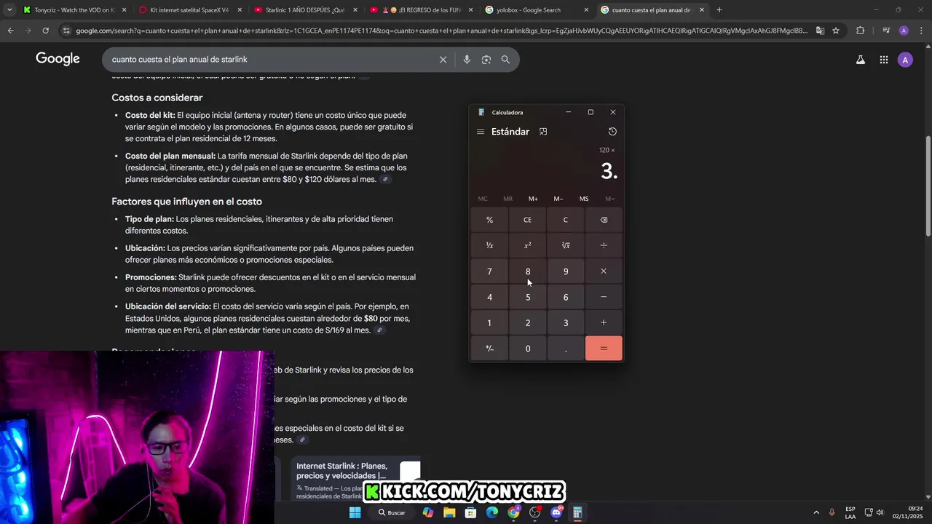This screenshot has width=932, height=524.
Task: Switch to Starlink 1 AÑO DESPUÉS tab
Action: pyautogui.click(x=305, y=10)
